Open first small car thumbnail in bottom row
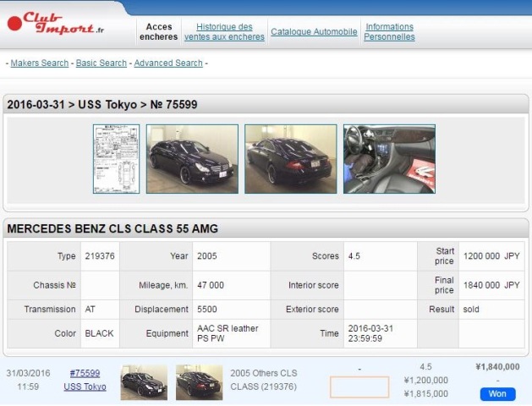The image size is (532, 406). coord(144,382)
